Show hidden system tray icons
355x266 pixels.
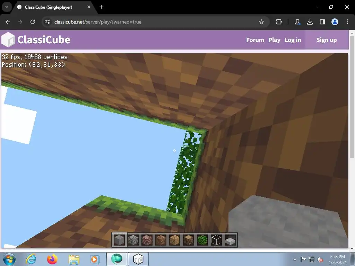tap(295, 259)
